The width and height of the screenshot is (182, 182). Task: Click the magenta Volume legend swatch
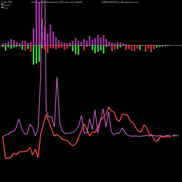(2, 4)
